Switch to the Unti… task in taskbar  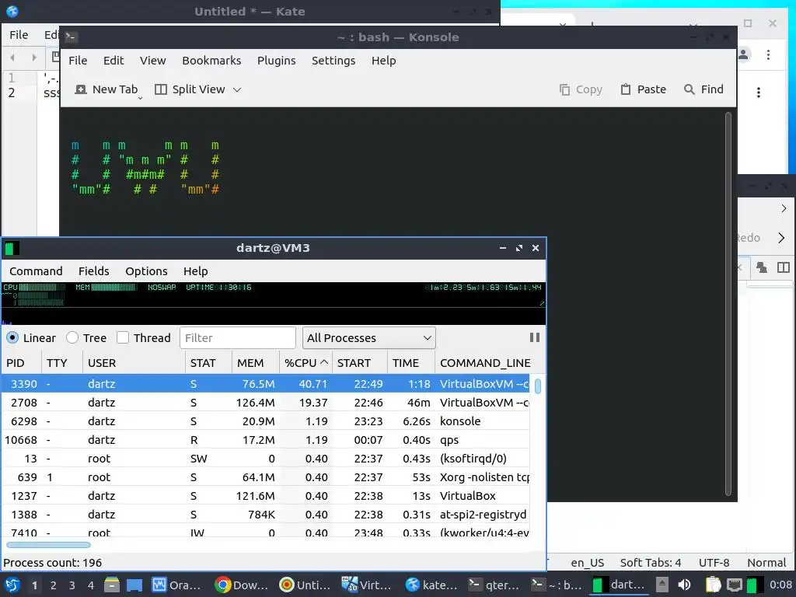click(305, 585)
